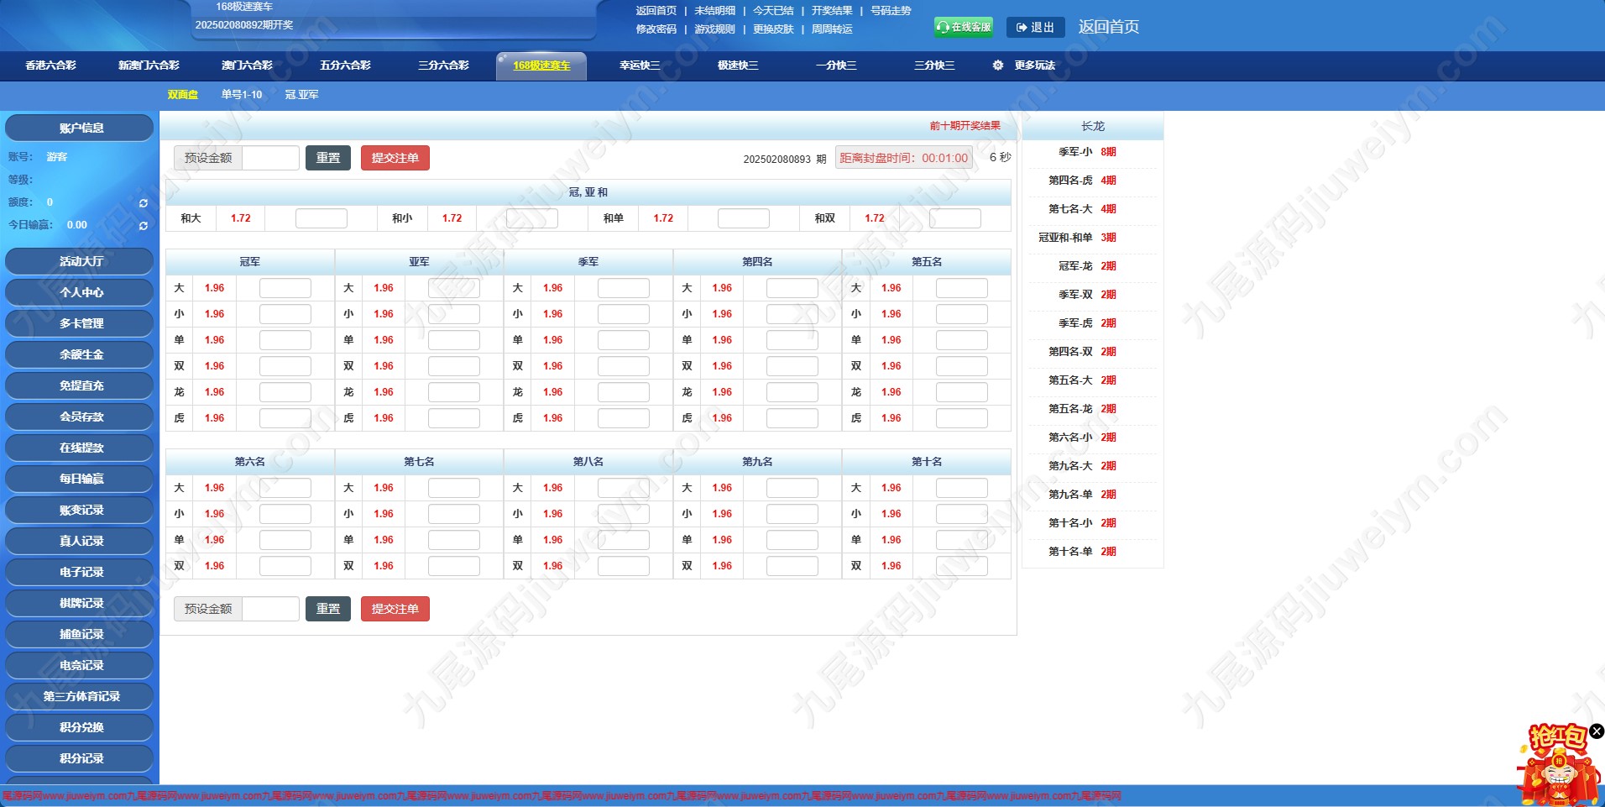Open 开奖结果 in top links
The width and height of the screenshot is (1605, 807).
click(x=832, y=11)
